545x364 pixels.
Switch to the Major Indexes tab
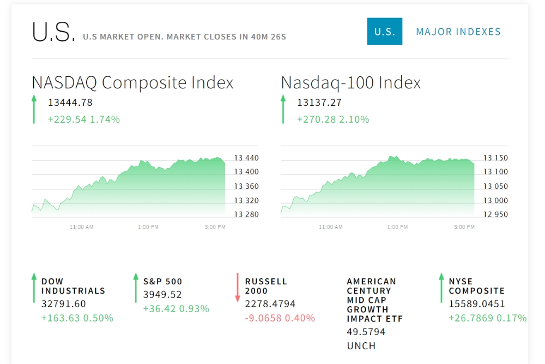pos(458,32)
